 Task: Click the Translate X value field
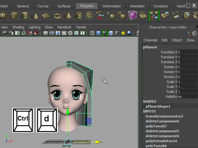point(188,52)
